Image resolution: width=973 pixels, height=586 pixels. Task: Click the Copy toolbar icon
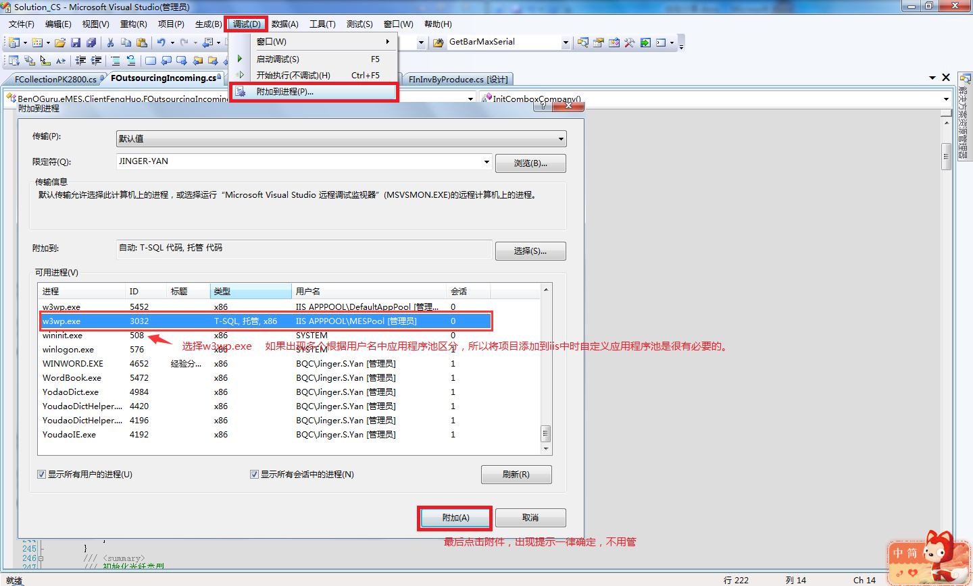(126, 43)
